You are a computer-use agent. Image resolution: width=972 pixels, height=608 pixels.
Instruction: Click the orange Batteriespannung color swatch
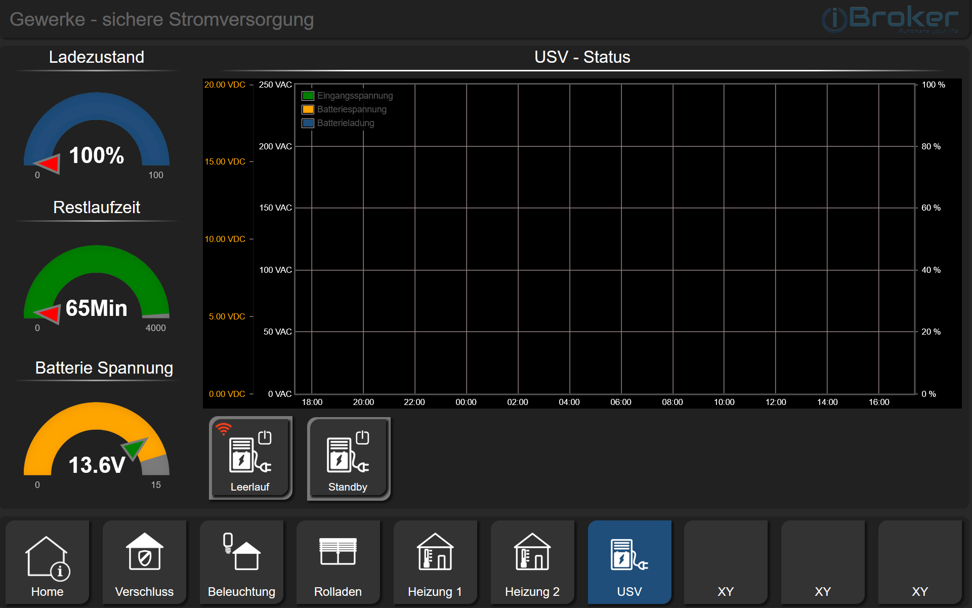point(308,109)
